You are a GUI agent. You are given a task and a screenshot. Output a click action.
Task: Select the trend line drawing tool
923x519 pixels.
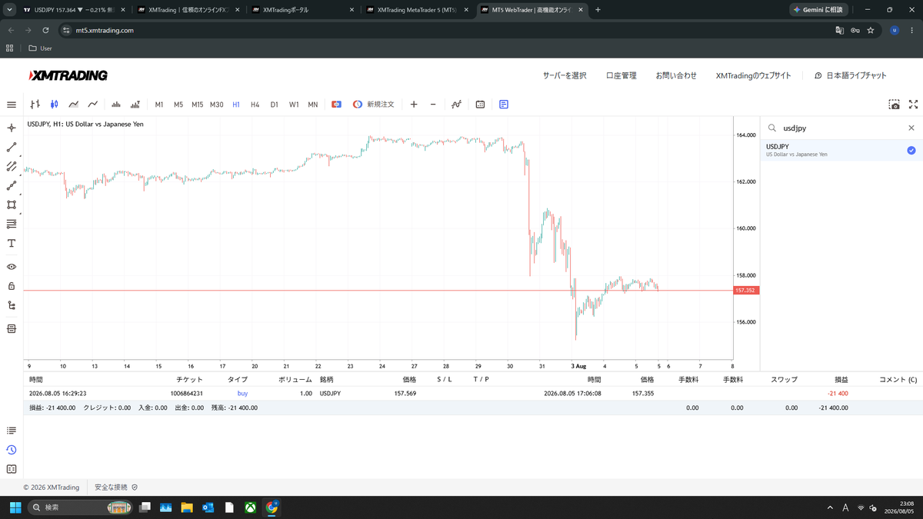click(x=12, y=147)
